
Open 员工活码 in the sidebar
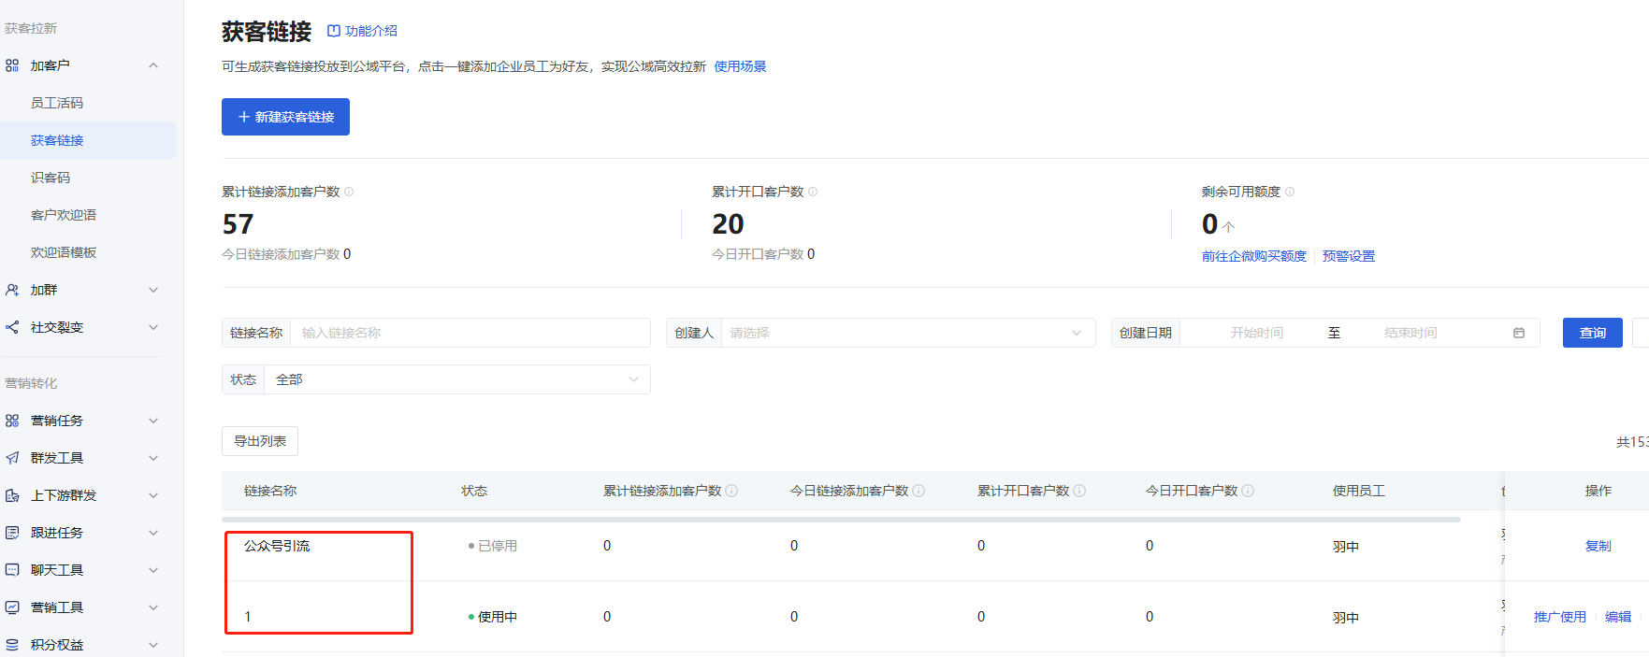57,103
